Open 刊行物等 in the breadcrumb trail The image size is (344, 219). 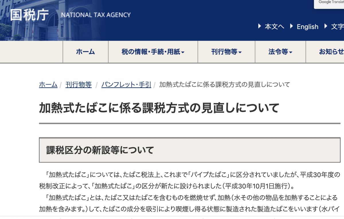tap(79, 85)
